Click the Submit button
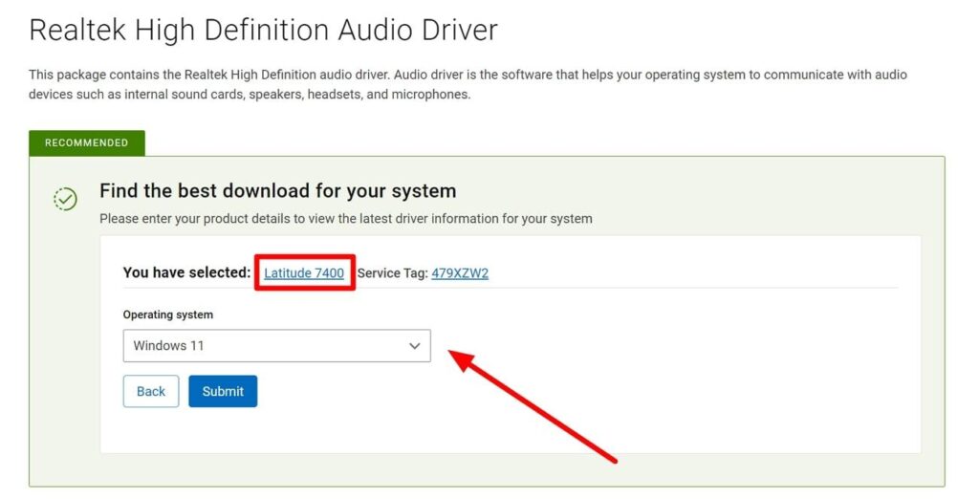The height and width of the screenshot is (499, 979). [223, 391]
